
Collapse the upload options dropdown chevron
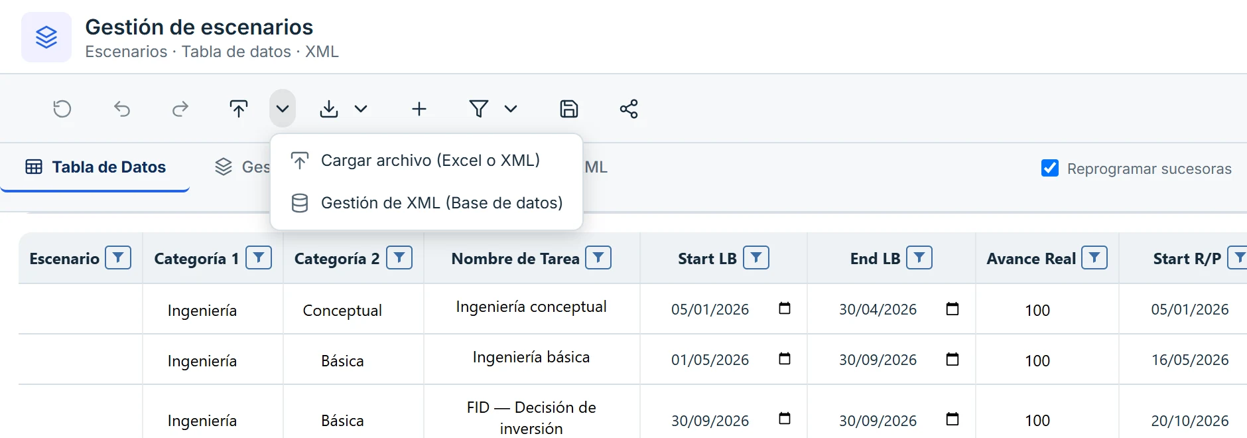[283, 109]
